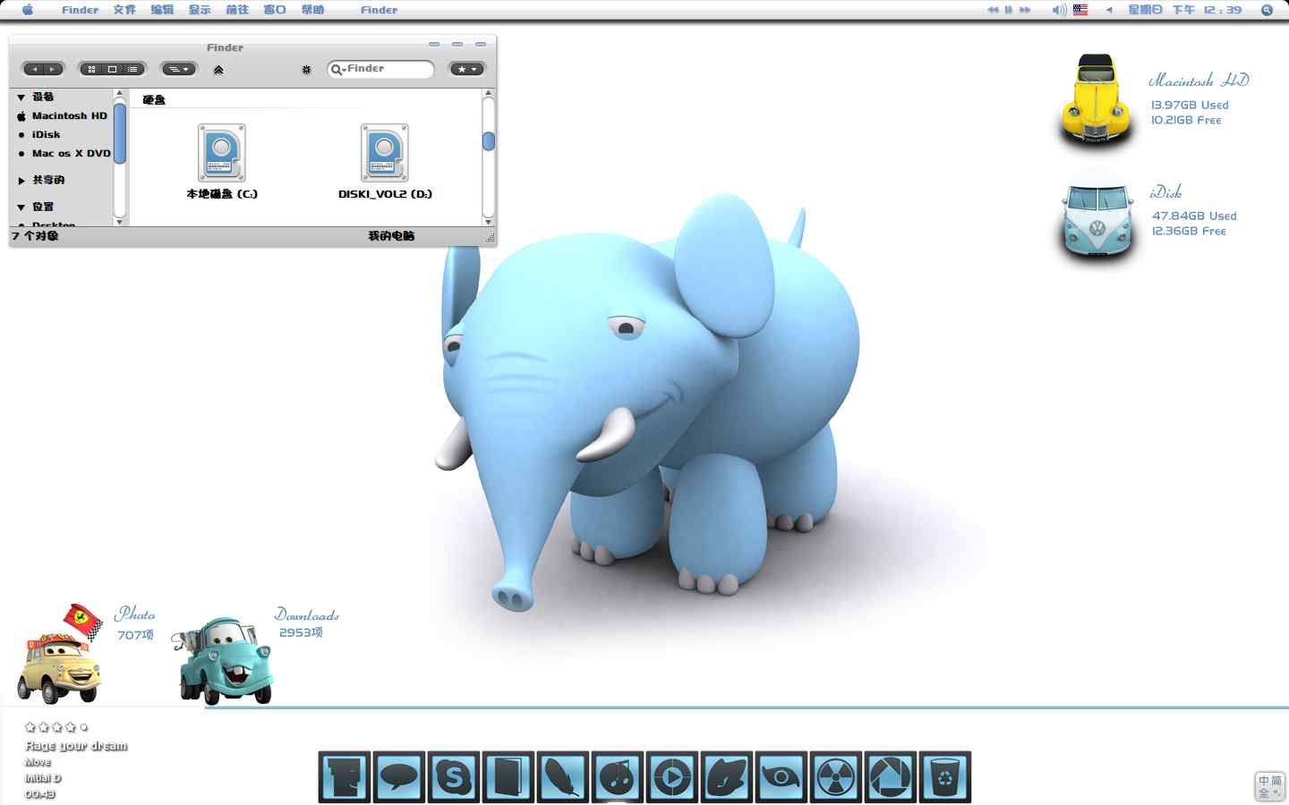The image size is (1289, 805).
Task: Click the clock showing 下午 12:39
Action: click(1208, 10)
